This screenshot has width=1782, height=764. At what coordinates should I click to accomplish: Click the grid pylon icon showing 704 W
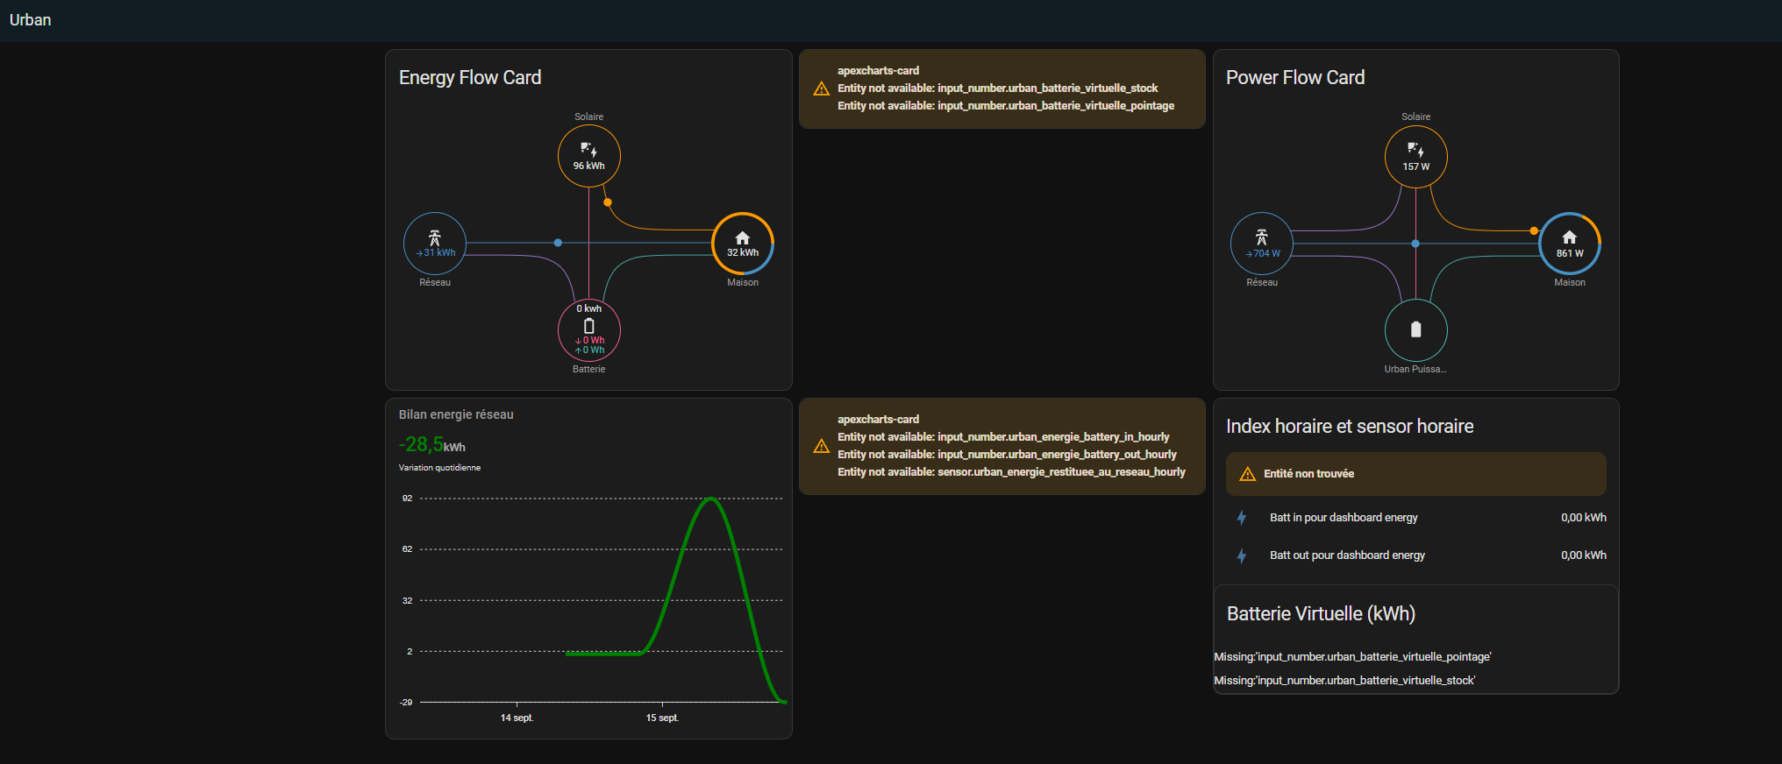point(1261,237)
